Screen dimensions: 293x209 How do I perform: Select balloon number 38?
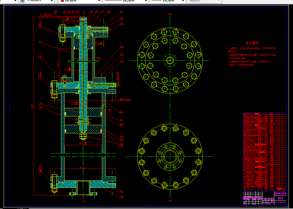tap(41, 107)
